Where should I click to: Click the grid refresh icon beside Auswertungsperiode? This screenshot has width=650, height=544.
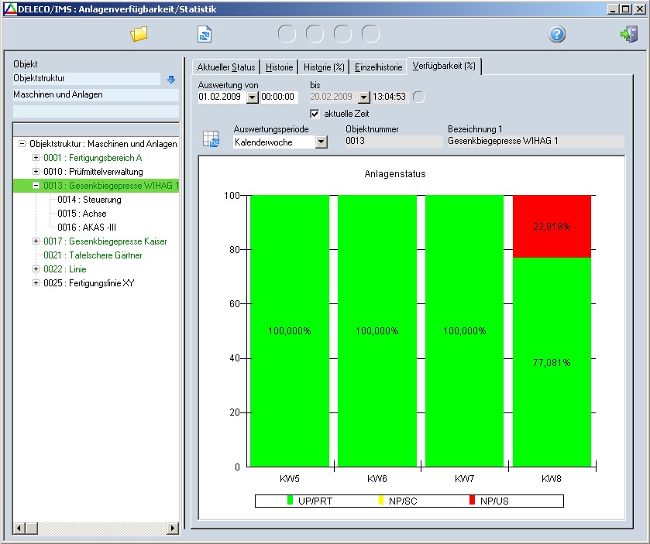coord(211,139)
